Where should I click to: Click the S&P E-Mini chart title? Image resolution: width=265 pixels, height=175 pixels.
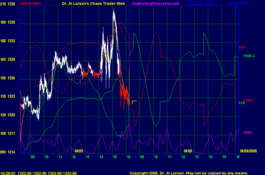[30, 3]
